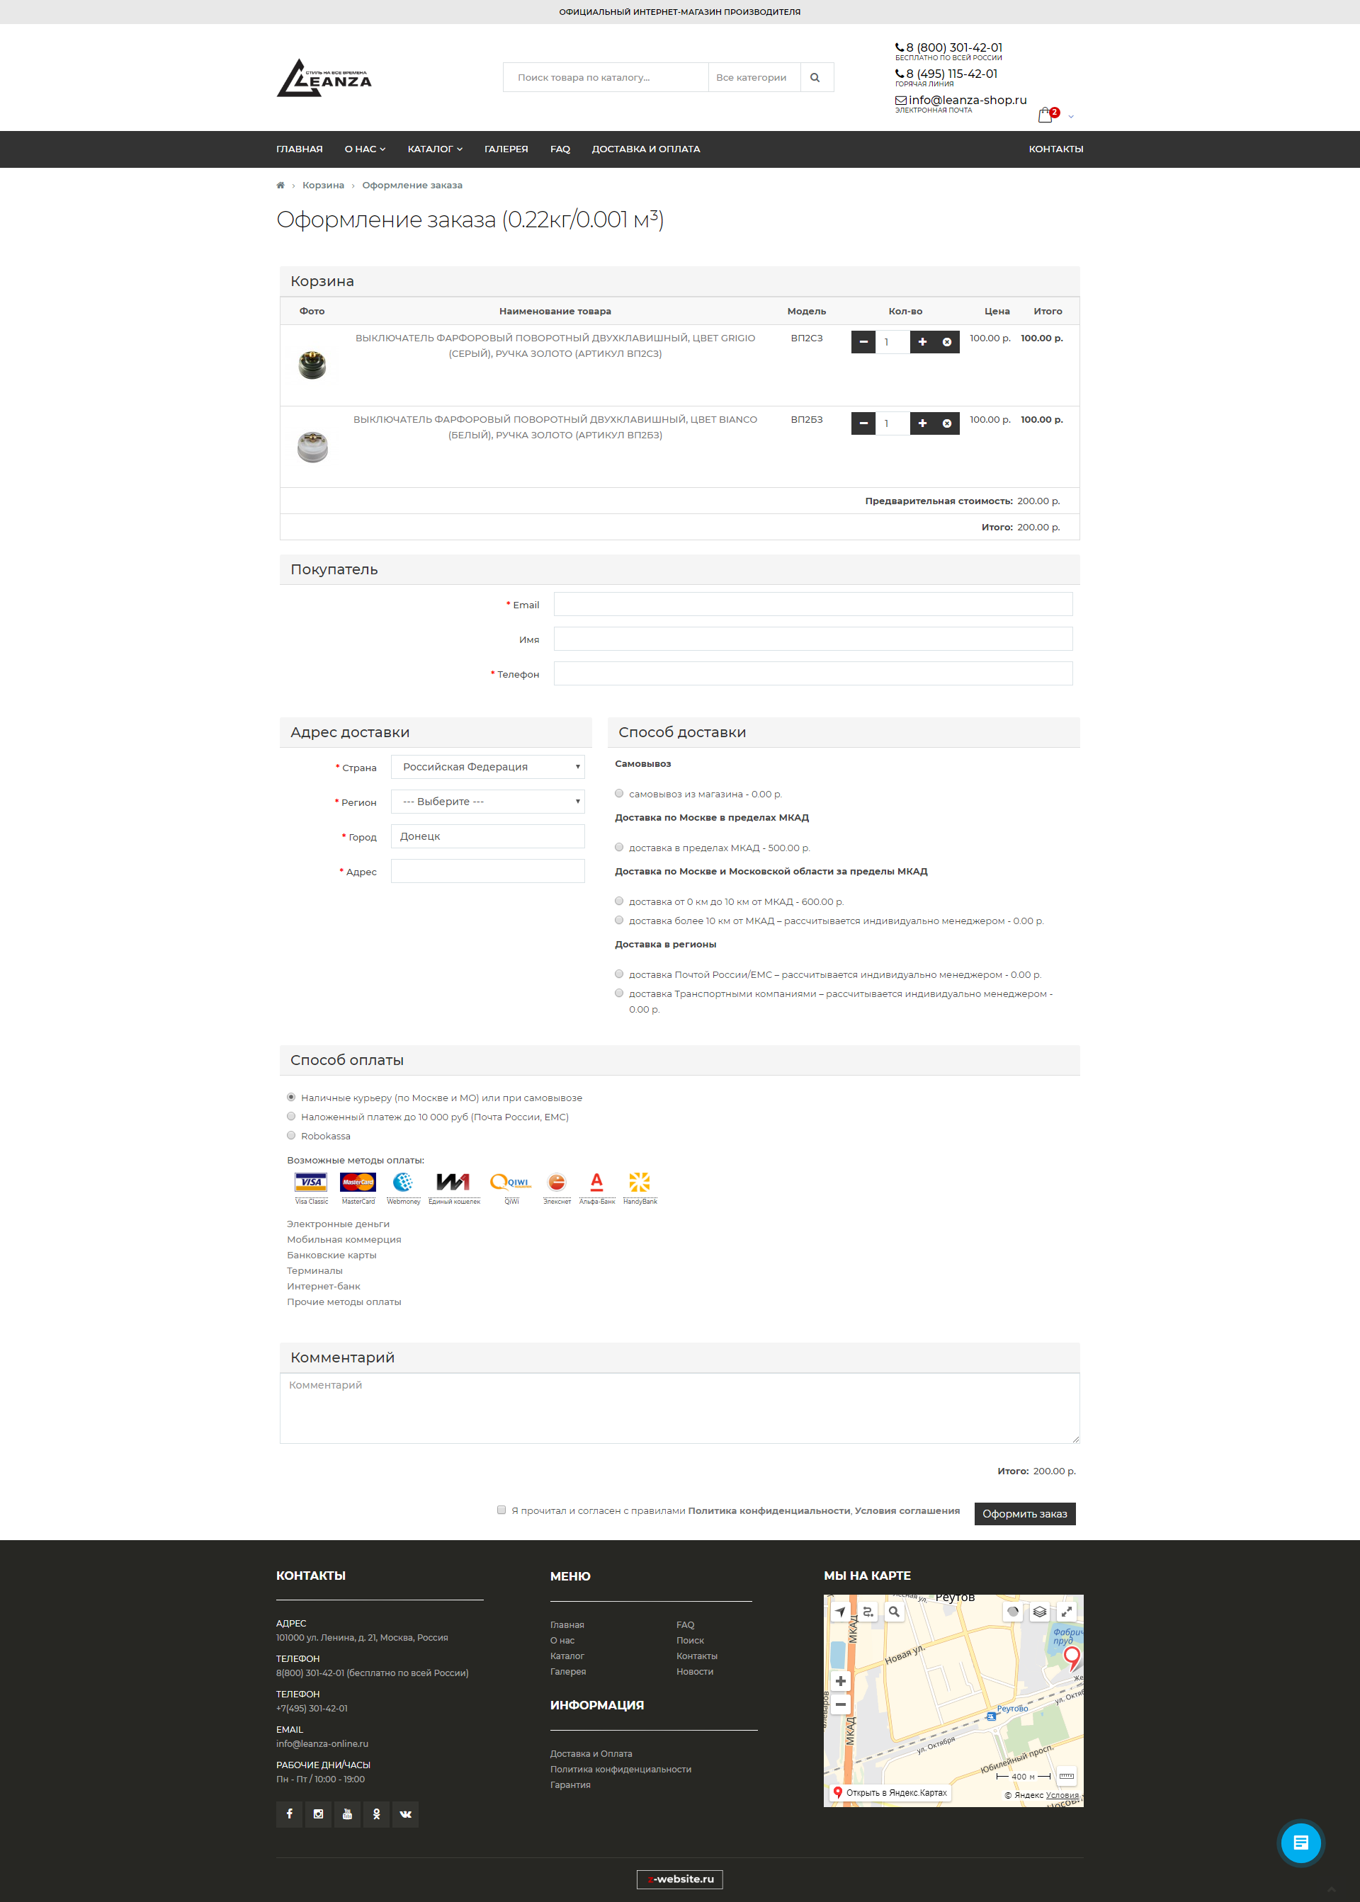Open the КАТАЛОГ menu in the navigation bar
This screenshot has width=1360, height=1902.
coord(433,149)
